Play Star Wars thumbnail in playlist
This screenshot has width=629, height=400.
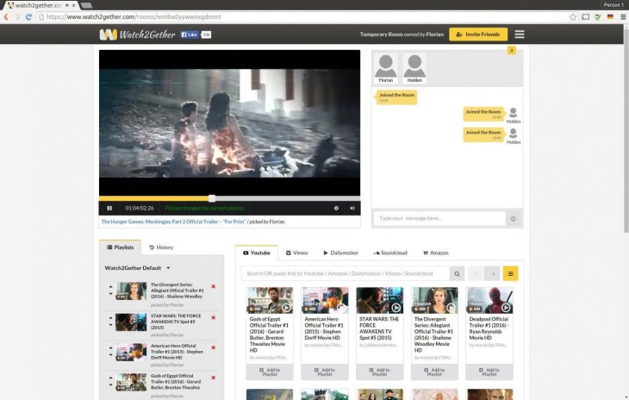pyautogui.click(x=131, y=322)
